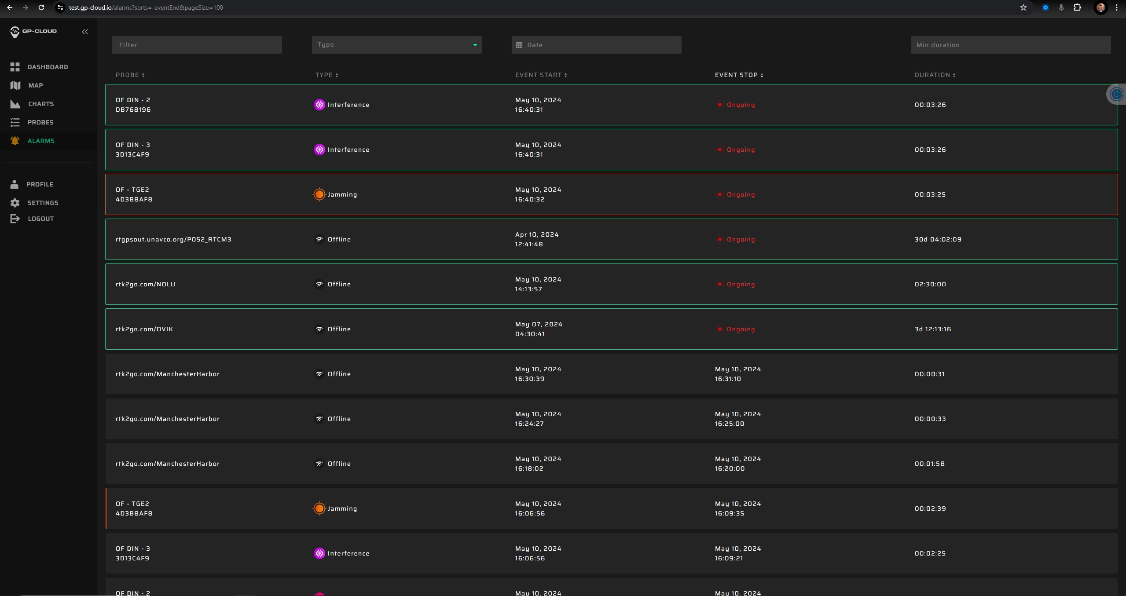Click the Charts icon in sidebar
The image size is (1126, 596).
click(15, 104)
